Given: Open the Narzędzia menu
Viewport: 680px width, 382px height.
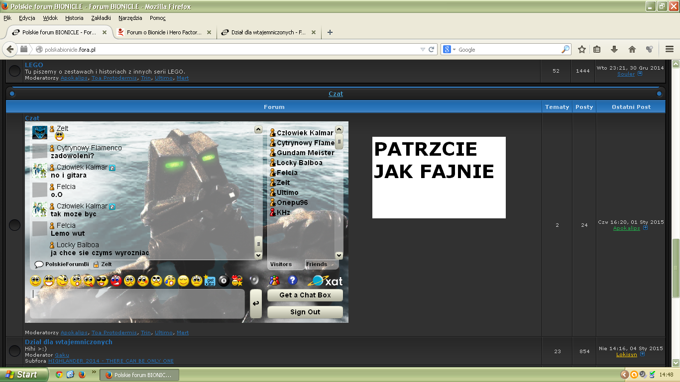Looking at the screenshot, I should (131, 18).
